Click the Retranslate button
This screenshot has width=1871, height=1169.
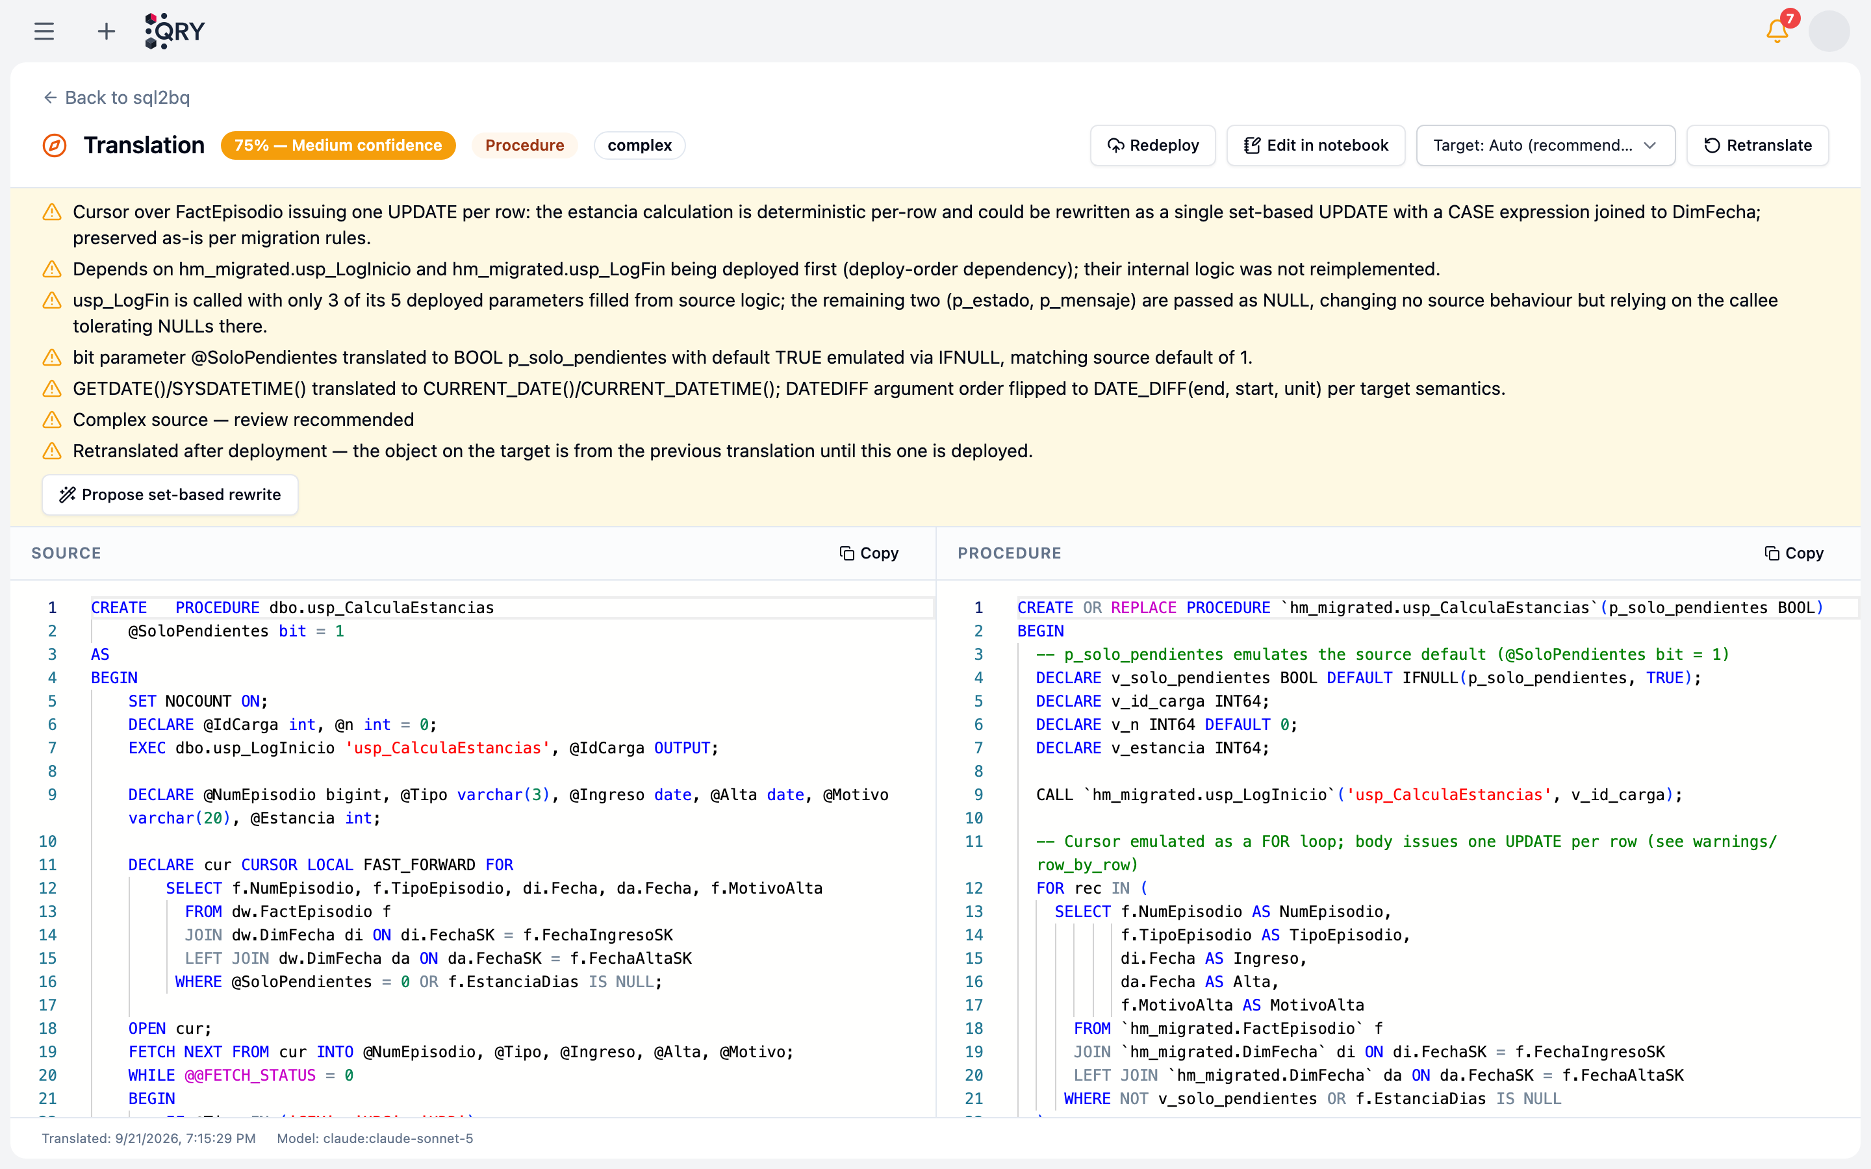point(1757,145)
